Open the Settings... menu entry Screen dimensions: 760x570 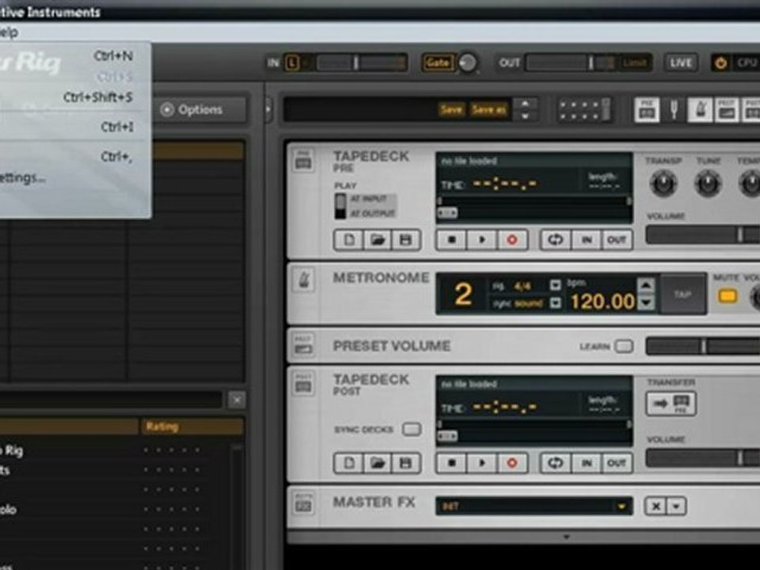click(x=75, y=178)
